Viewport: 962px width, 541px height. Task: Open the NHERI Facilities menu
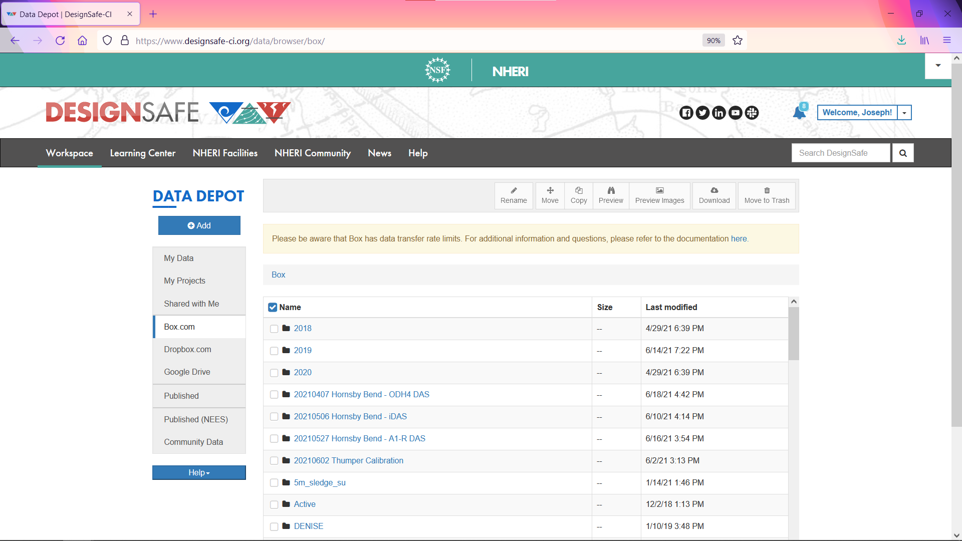coord(225,153)
